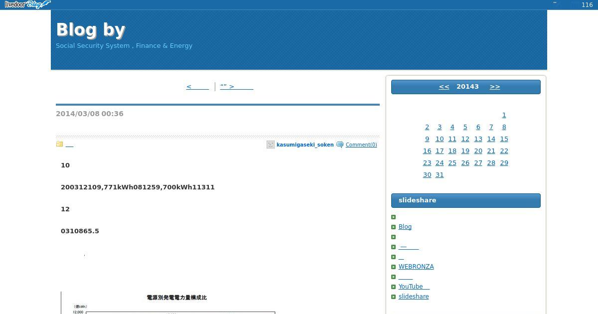The image size is (598, 314).
Task: Select calendar day 24
Action: coord(440,163)
